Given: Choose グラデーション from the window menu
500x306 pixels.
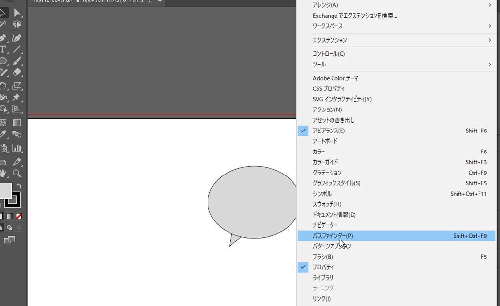Looking at the screenshot, I should pyautogui.click(x=327, y=173).
